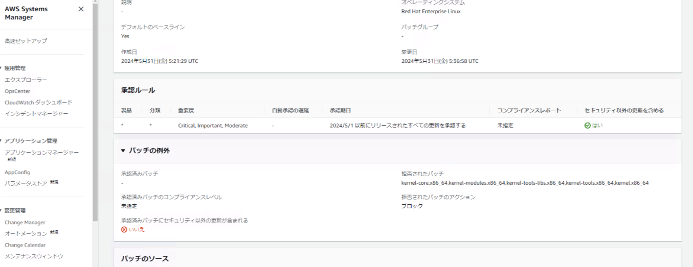Open CloudWatch ダッシュボード link
The height and width of the screenshot is (267, 693).
[38, 102]
